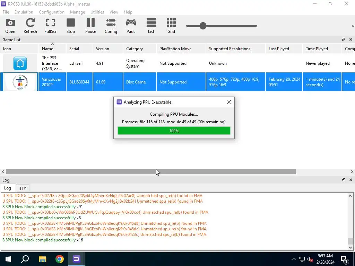Select the PS3 Interface XMB icon

click(x=20, y=63)
